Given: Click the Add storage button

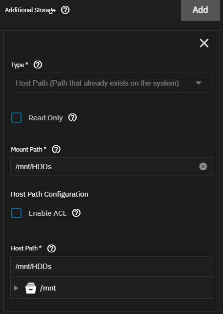Looking at the screenshot, I should coord(201,10).
